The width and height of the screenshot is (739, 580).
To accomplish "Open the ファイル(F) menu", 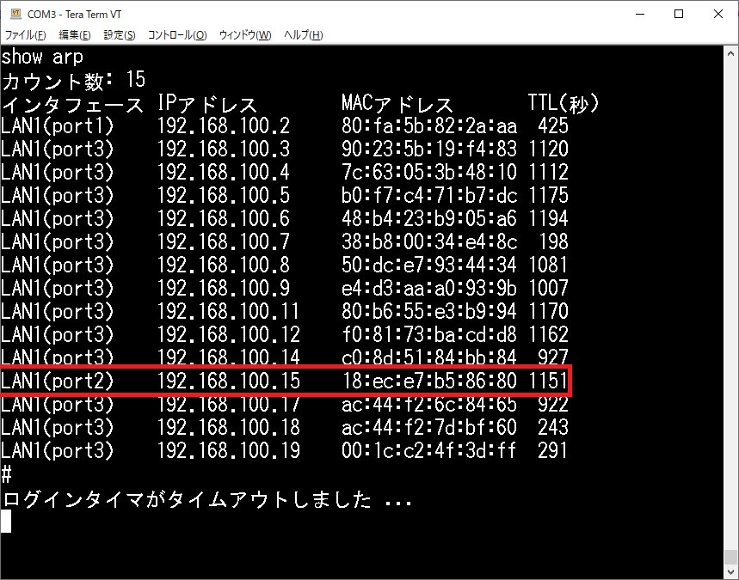I will pyautogui.click(x=26, y=35).
